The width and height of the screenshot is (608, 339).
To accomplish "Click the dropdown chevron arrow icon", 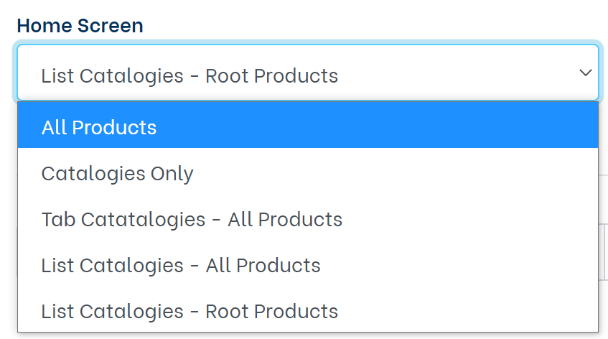I will coord(585,73).
